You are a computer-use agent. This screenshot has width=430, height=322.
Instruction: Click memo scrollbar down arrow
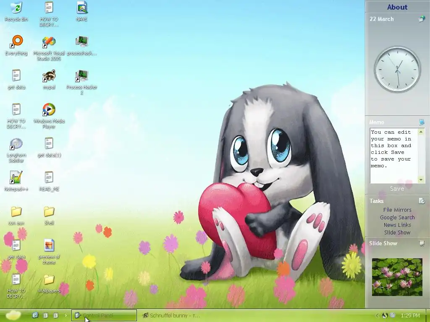(421, 179)
